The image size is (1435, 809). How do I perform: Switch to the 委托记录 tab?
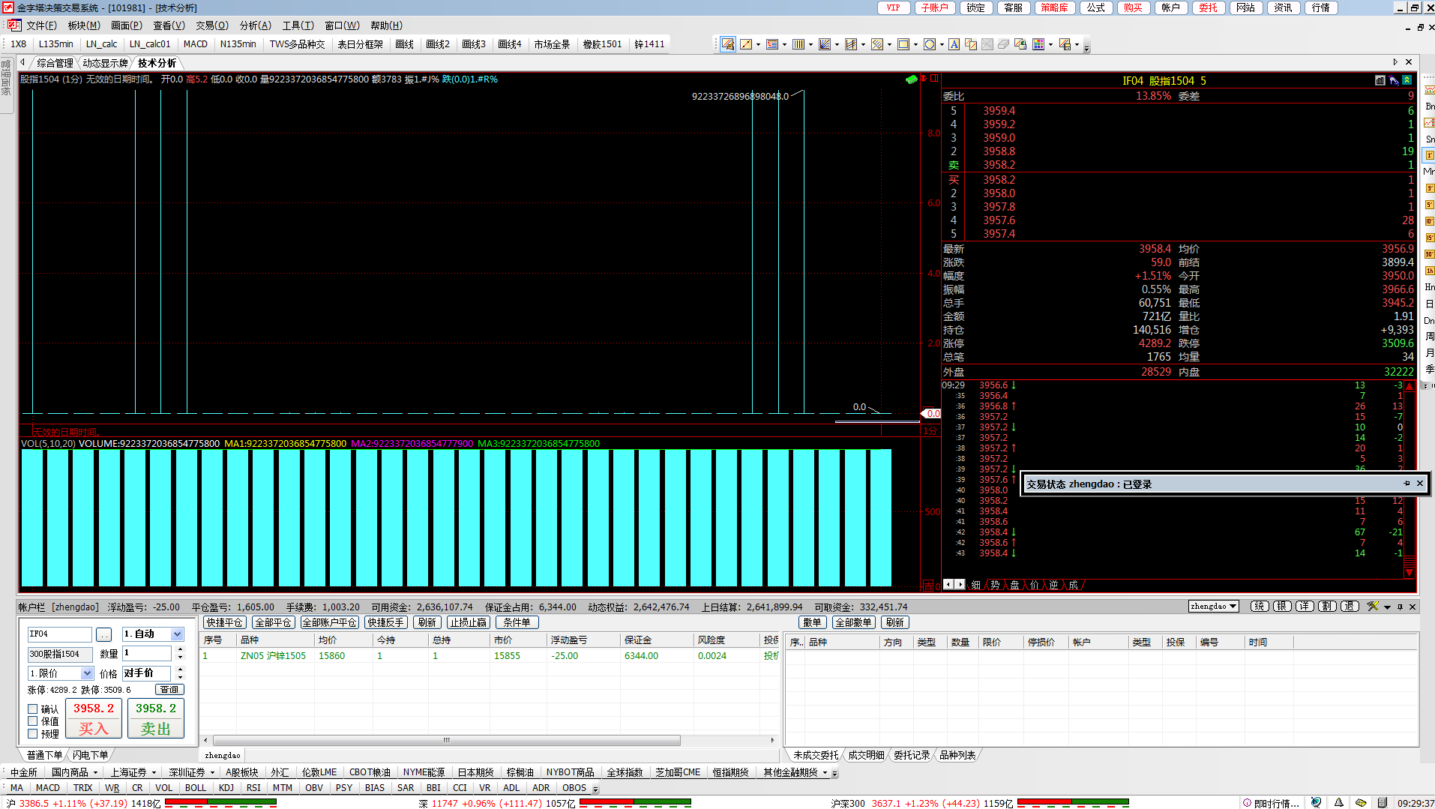(x=911, y=755)
